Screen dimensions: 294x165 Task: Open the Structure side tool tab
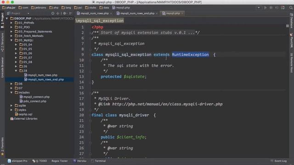point(2,42)
